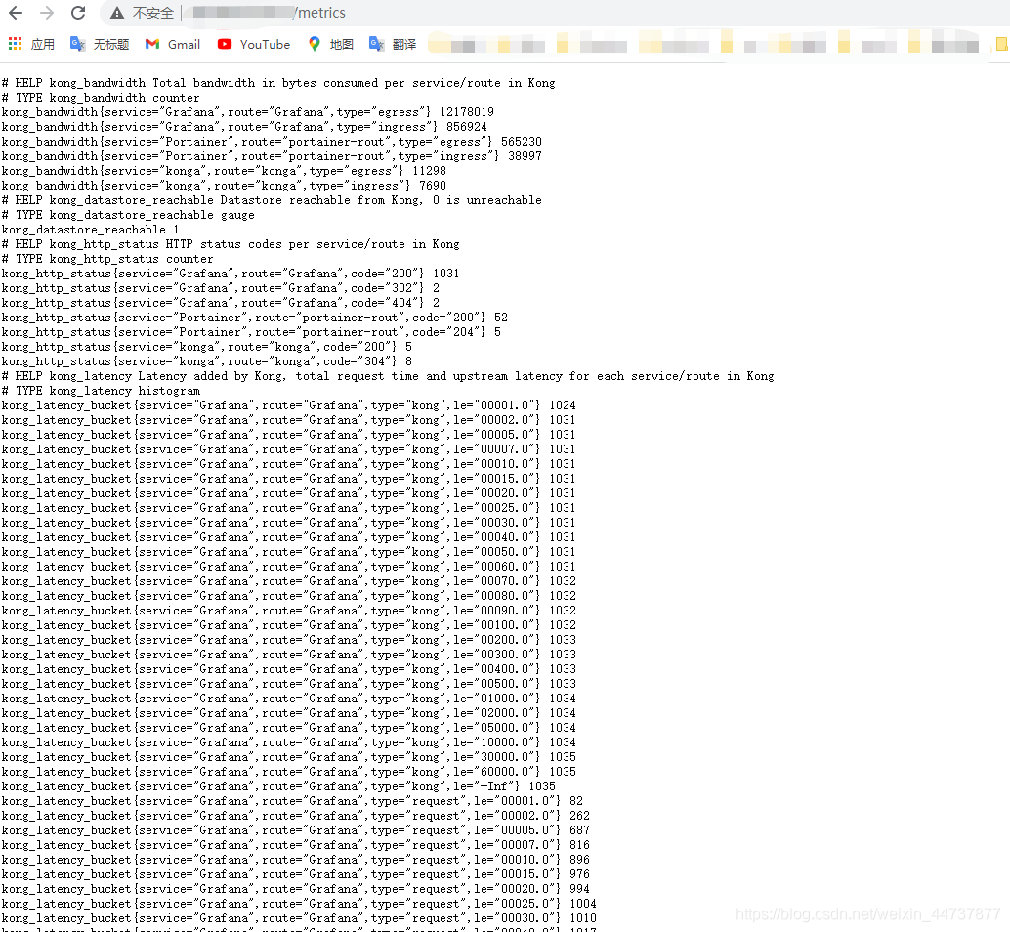Viewport: 1010px width, 932px height.
Task: Click request bucket le="00020.0" value 994
Action: 579,889
